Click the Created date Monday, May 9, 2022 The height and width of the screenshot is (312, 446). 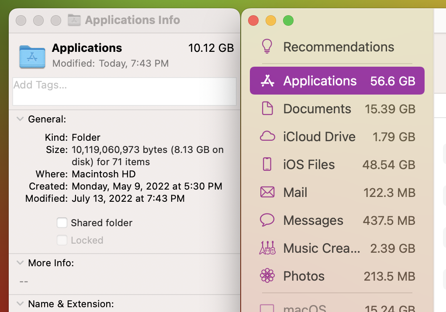pos(147,186)
